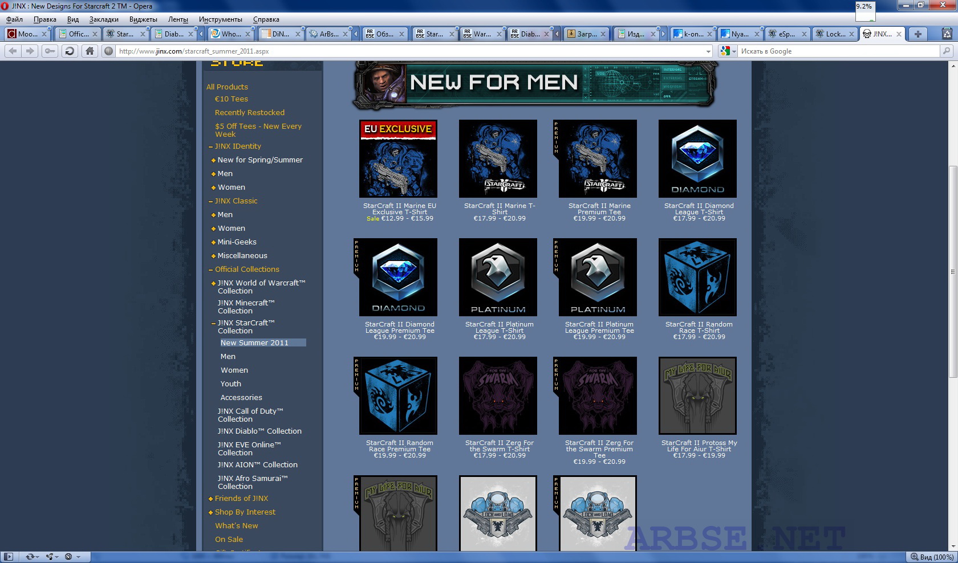Open the Правка menu

pyautogui.click(x=45, y=19)
